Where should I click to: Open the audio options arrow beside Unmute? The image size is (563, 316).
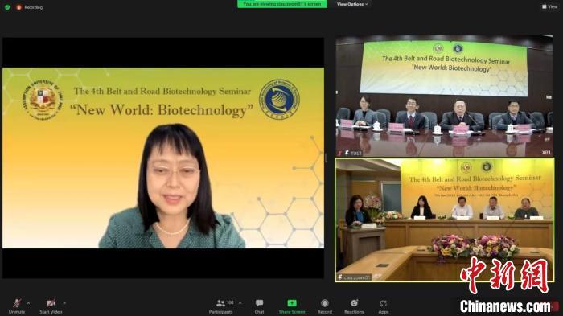(29, 303)
